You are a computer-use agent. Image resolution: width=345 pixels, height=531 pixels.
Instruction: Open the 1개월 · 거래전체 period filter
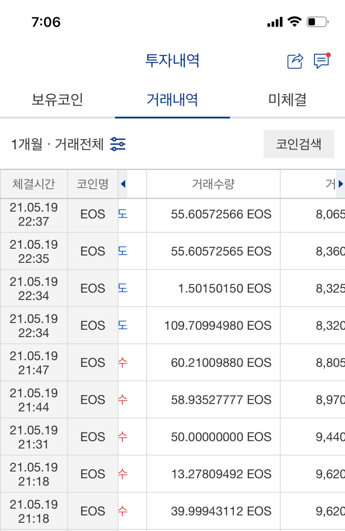60,144
